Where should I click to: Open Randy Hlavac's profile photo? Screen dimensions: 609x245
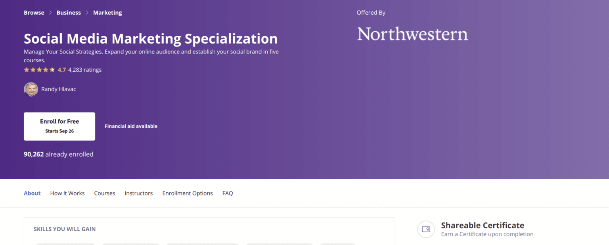coord(31,89)
